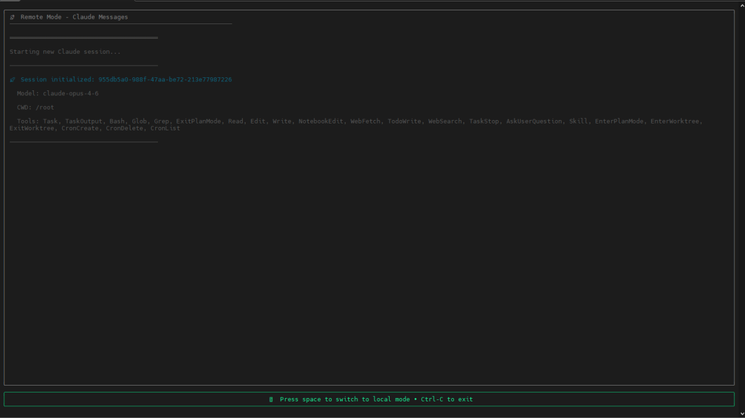Image resolution: width=745 pixels, height=418 pixels.
Task: Click the Remote Mode header icon
Action: coord(12,17)
